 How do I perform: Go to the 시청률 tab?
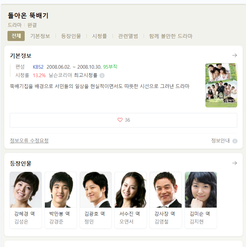click(99, 36)
